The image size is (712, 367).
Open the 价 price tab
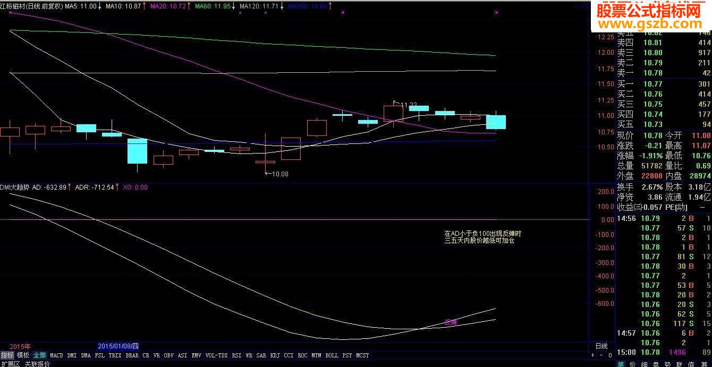click(x=632, y=364)
